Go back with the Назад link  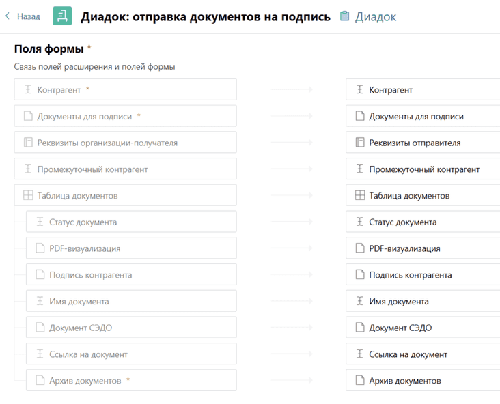click(28, 16)
